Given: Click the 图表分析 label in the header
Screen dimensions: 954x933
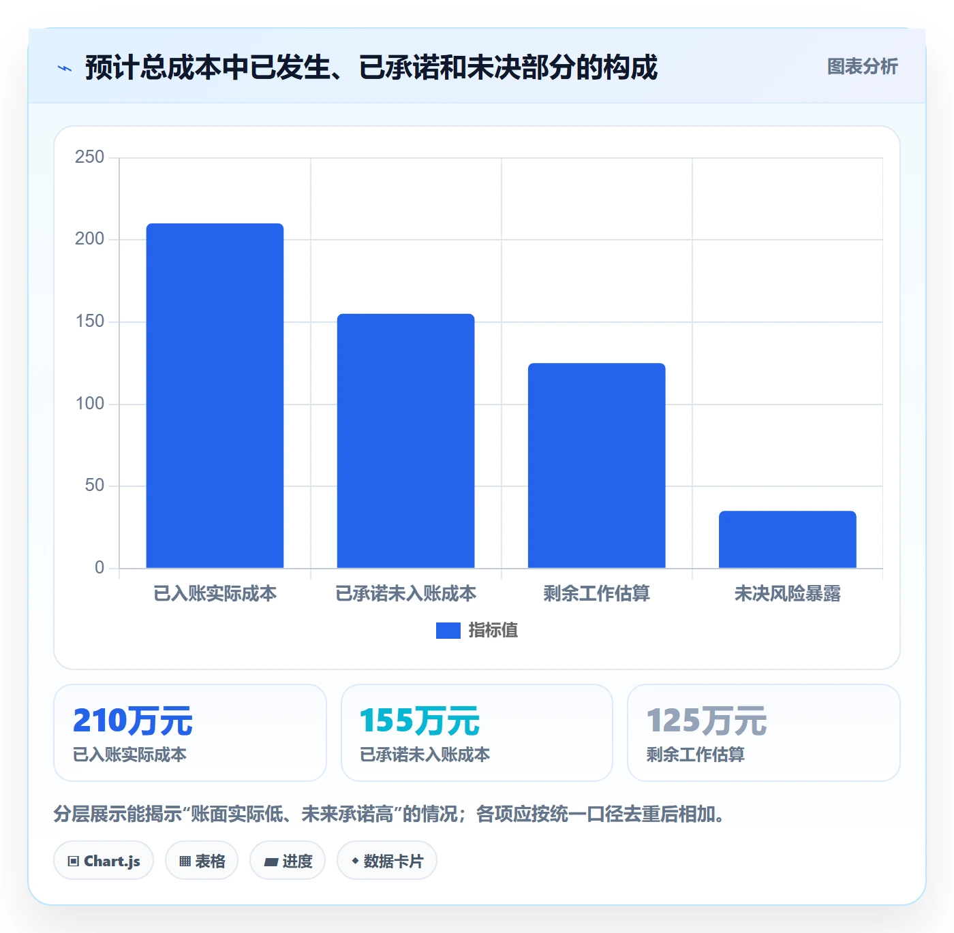Looking at the screenshot, I should click(x=862, y=67).
